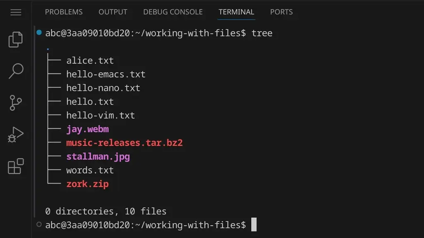Show the PORTS tab
424x238 pixels.
point(281,12)
